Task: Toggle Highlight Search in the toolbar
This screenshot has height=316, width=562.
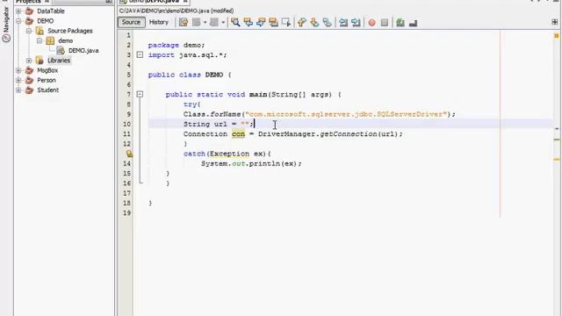Action: pyautogui.click(x=273, y=23)
